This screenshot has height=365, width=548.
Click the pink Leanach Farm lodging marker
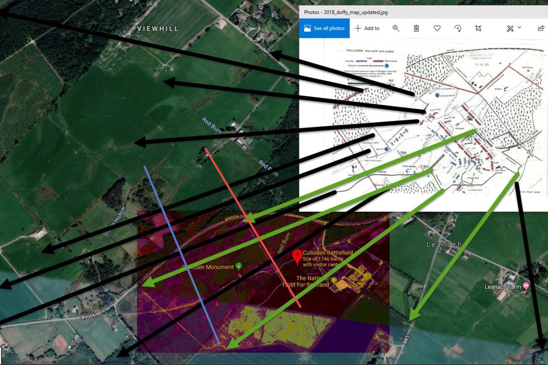[x=526, y=286]
